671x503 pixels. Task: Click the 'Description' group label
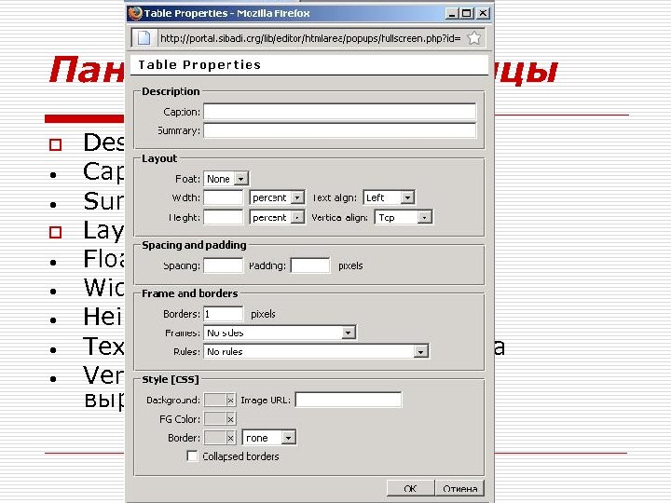(x=171, y=91)
